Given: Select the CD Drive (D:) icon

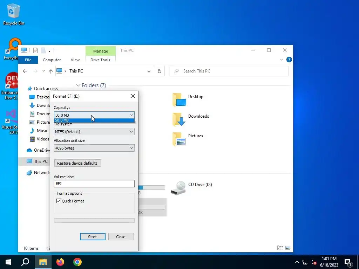Looking at the screenshot, I should coord(178,188).
